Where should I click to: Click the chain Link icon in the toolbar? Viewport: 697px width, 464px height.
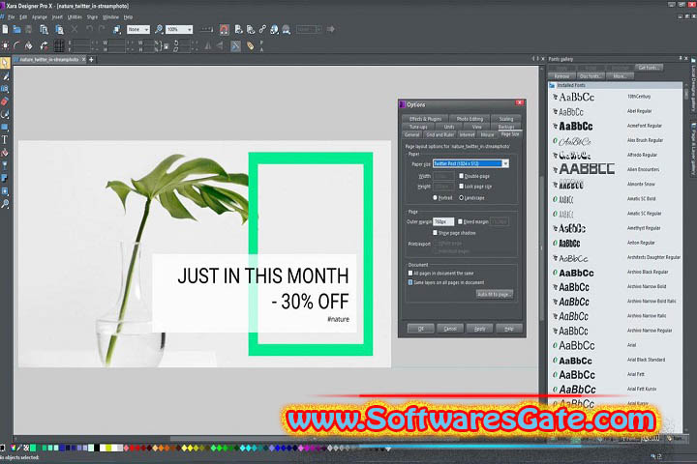tap(262, 29)
